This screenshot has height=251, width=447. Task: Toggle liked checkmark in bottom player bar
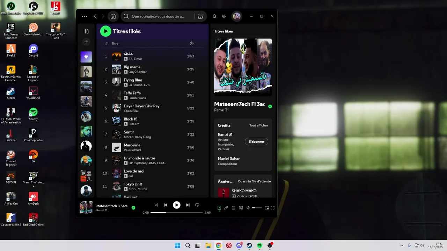133,208
